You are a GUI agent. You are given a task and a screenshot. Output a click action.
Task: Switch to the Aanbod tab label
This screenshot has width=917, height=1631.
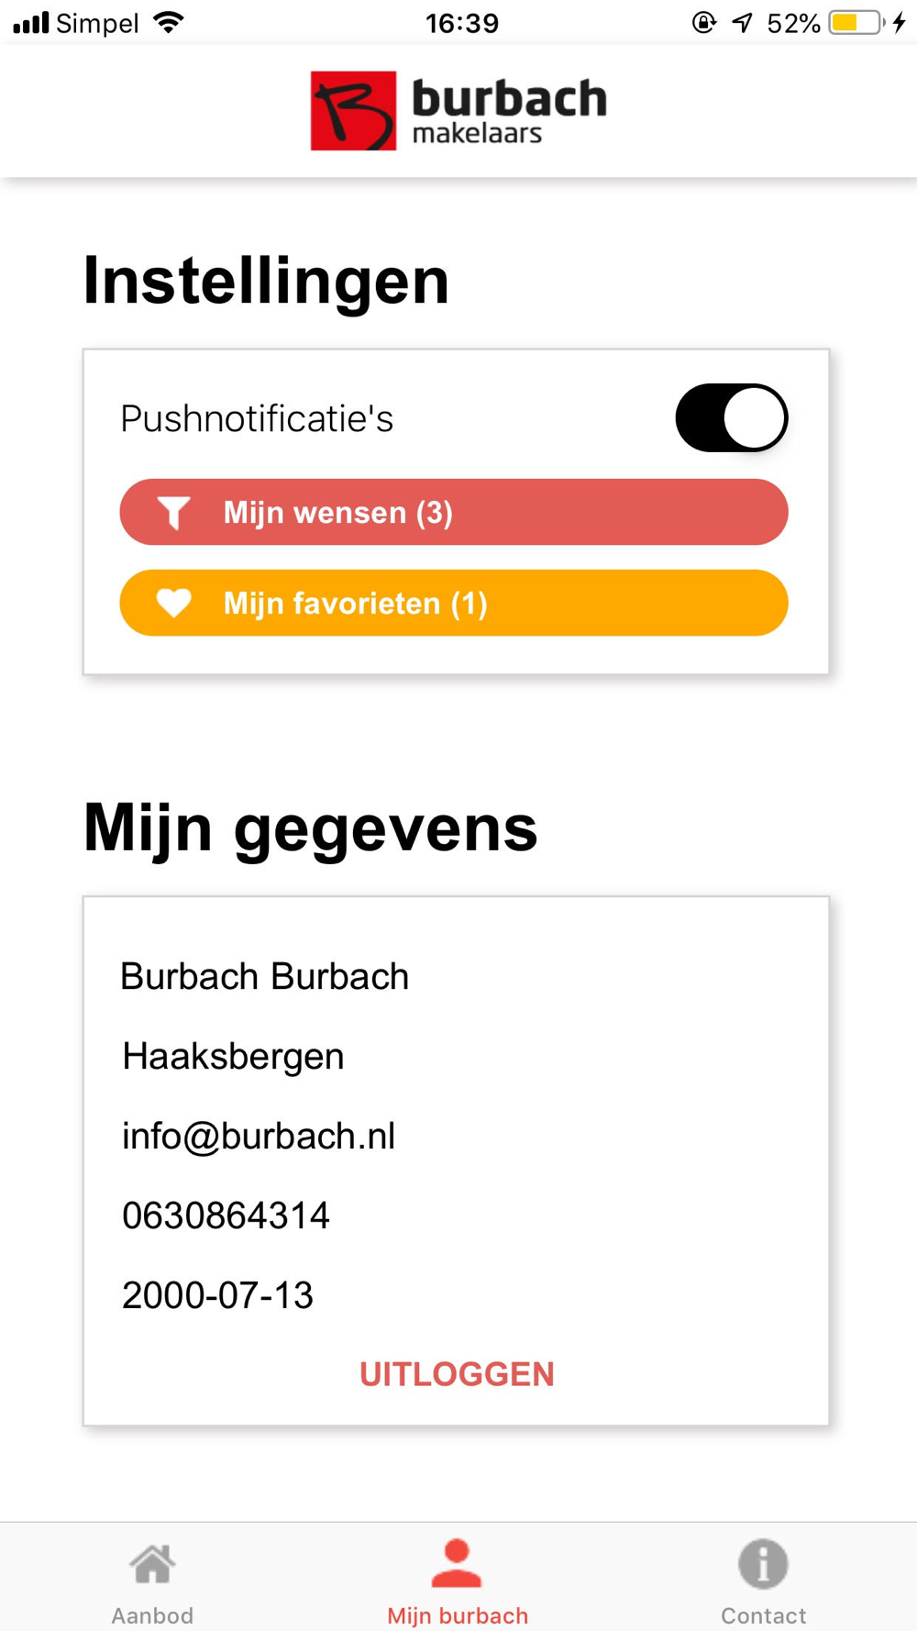click(x=152, y=1615)
